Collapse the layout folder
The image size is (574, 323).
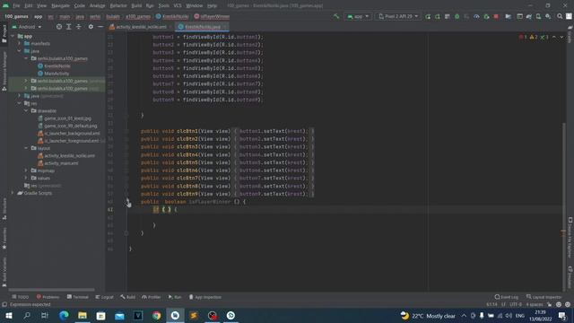pos(26,148)
